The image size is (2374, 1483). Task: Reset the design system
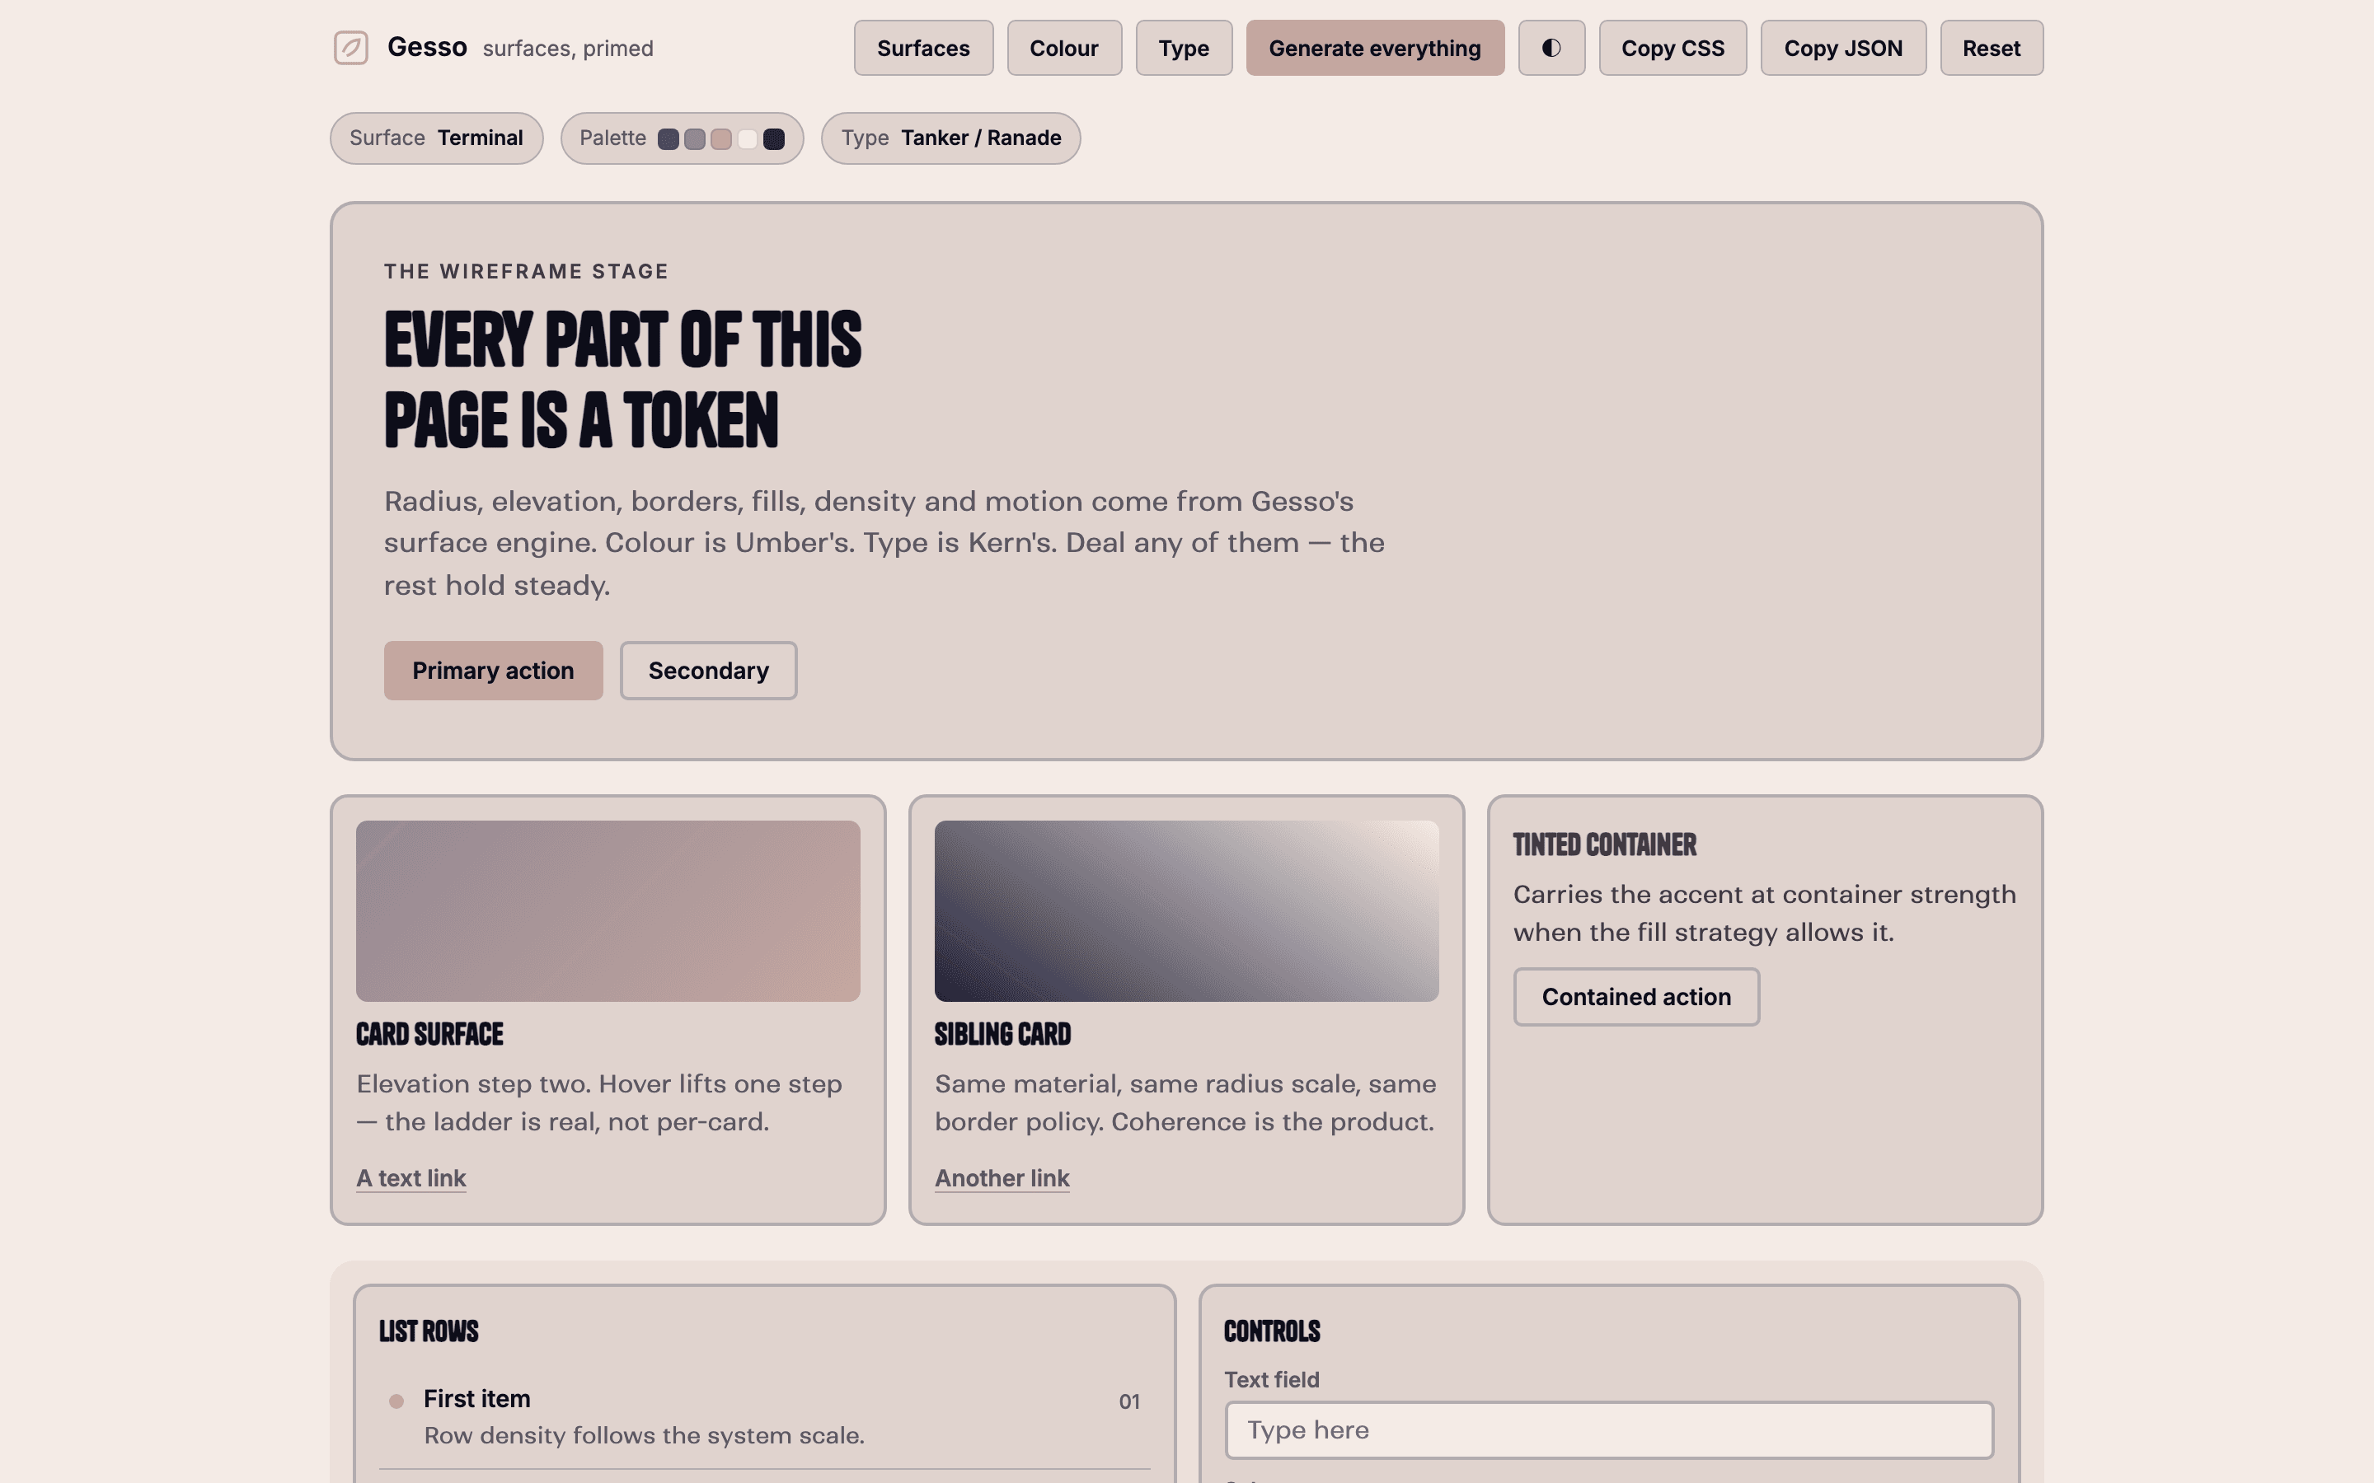click(1991, 48)
